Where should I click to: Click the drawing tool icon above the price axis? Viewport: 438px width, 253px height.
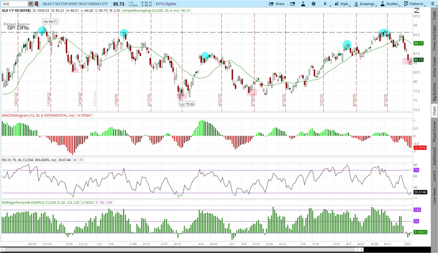click(x=417, y=11)
